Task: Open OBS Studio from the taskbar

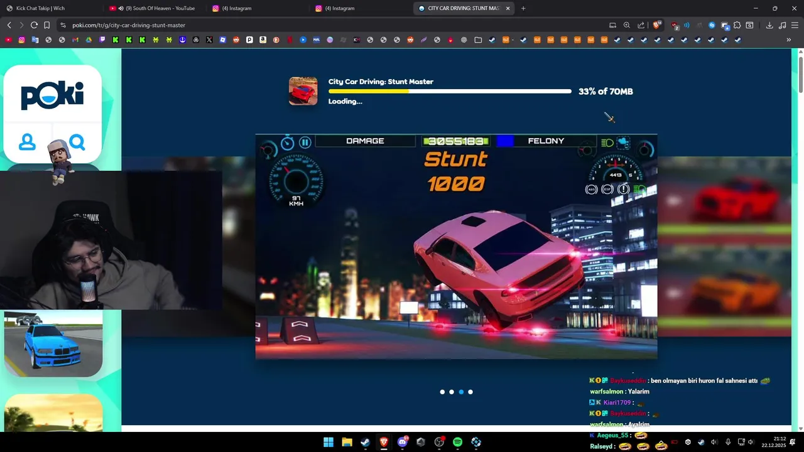Action: tap(439, 442)
